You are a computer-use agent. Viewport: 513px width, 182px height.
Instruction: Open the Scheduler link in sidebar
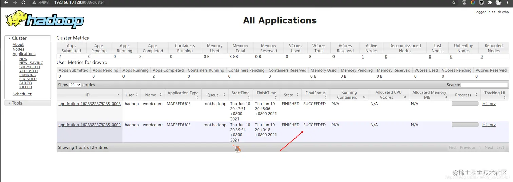click(22, 94)
